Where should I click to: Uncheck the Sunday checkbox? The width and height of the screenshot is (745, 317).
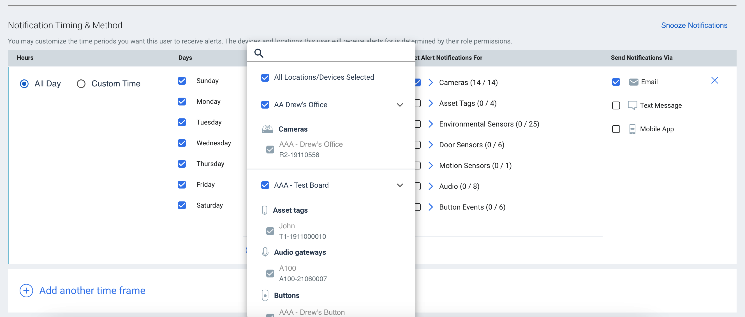point(182,81)
